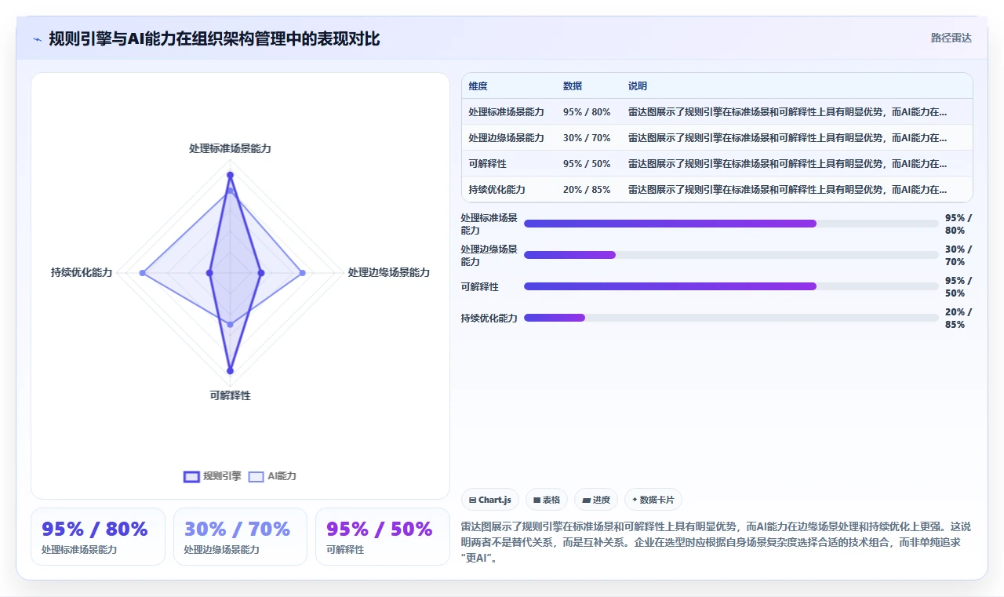Image resolution: width=1004 pixels, height=597 pixels.
Task: Click the 规则引擎 legend color box
Action: (191, 476)
